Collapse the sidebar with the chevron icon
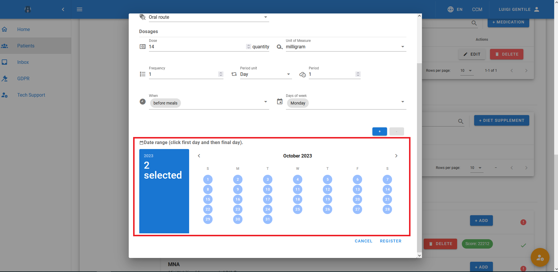 pos(63,9)
